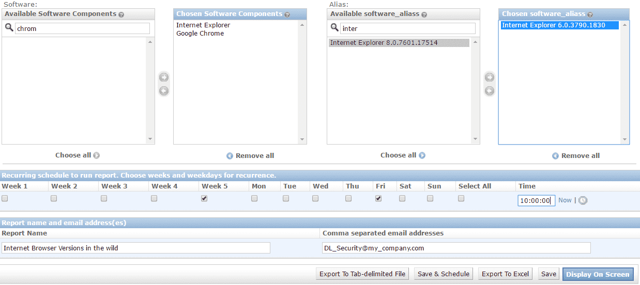Click arrow icon next to alias Remove all
This screenshot has height=285, width=640.
click(x=556, y=156)
